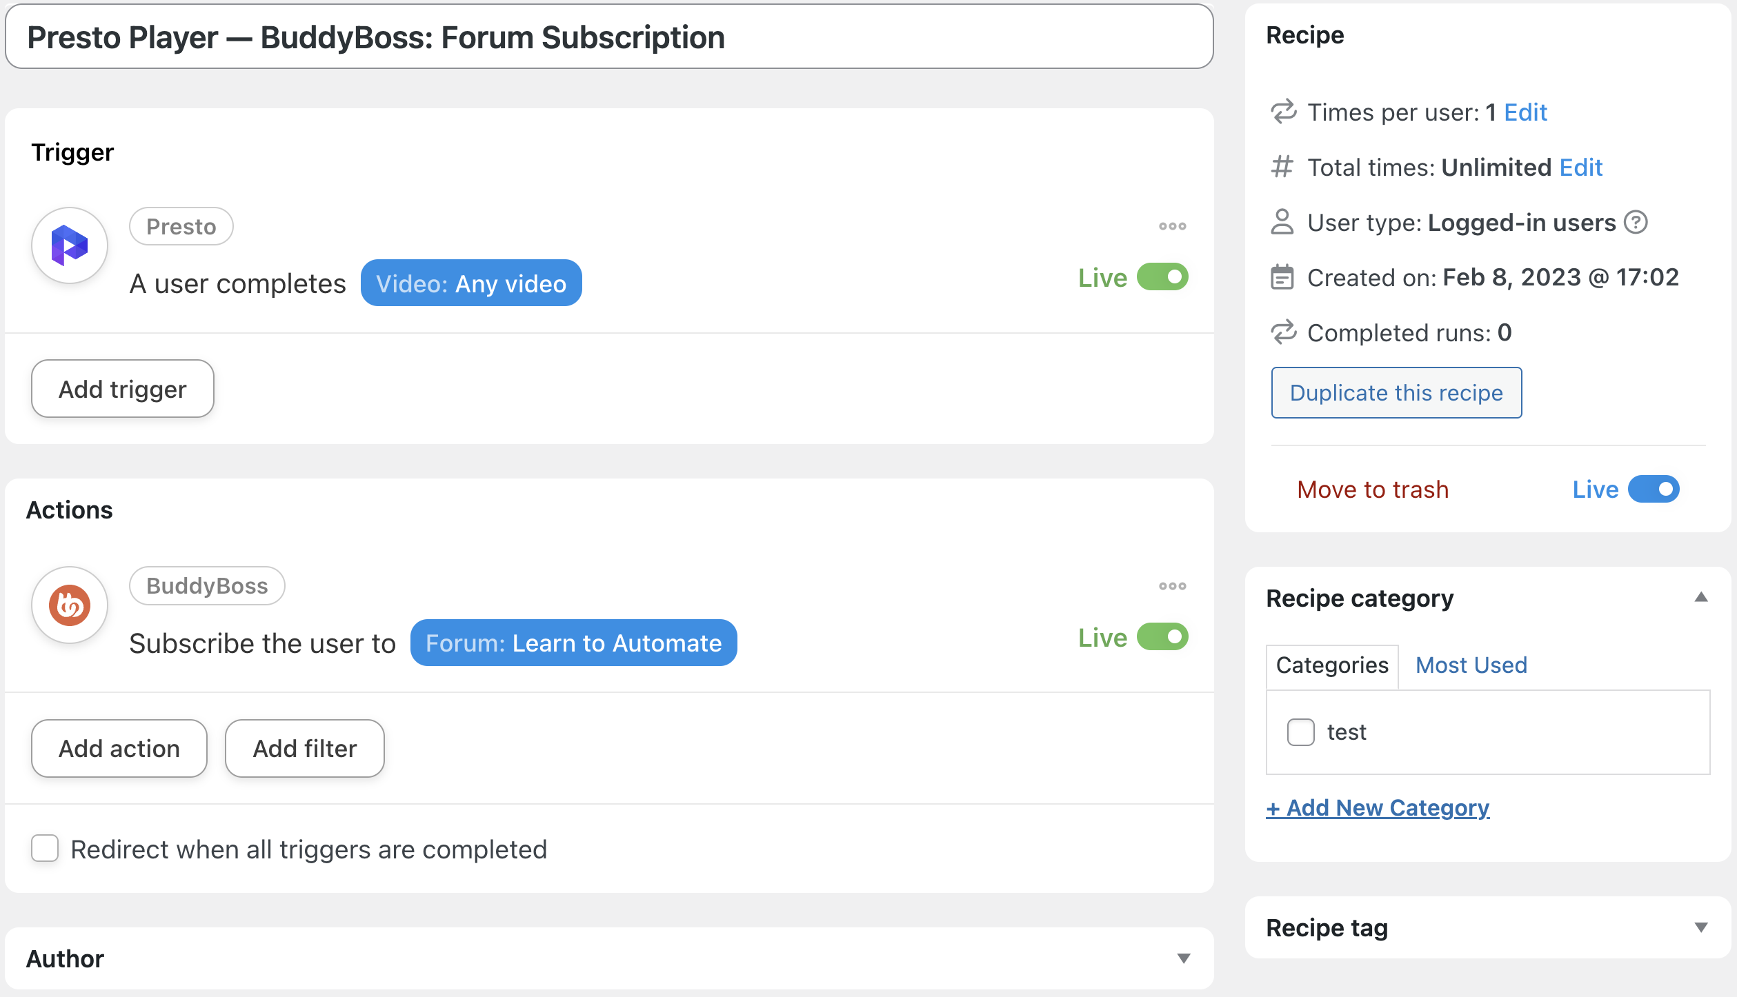Click the User type person icon
Screen dimensions: 1737x997
pos(1282,222)
